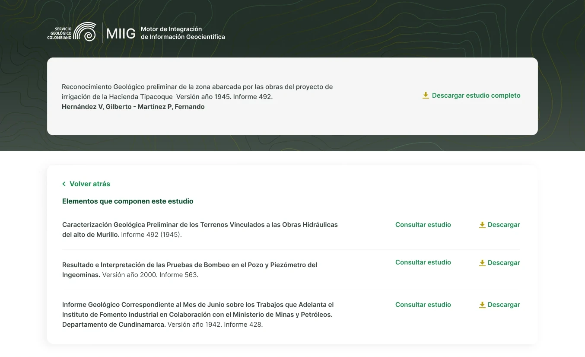The width and height of the screenshot is (585, 357).
Task: Click download icon in the Ingeominas row
Action: 482,263
